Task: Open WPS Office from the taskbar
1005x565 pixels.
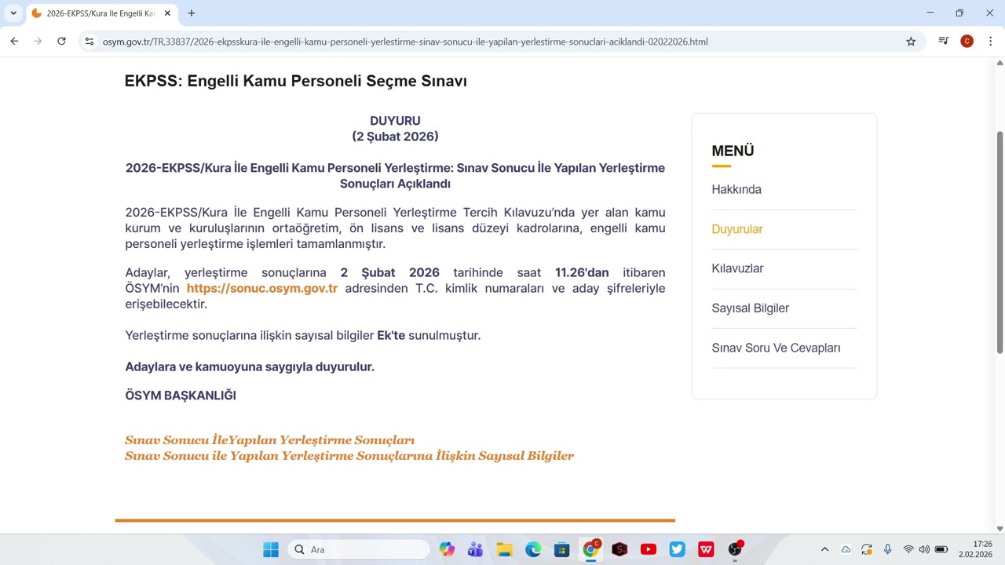Action: (706, 549)
